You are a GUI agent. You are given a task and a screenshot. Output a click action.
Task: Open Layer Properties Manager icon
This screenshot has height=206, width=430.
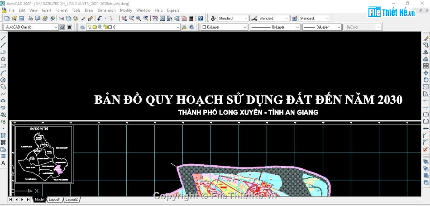[82, 27]
